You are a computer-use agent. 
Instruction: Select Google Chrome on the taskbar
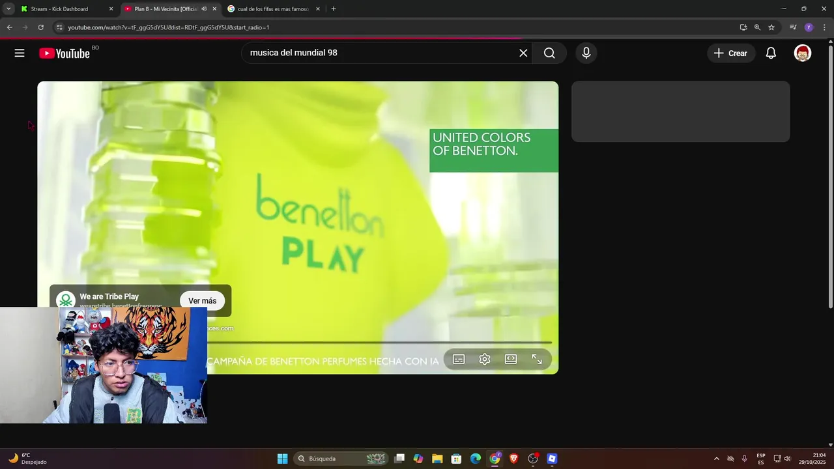(495, 459)
